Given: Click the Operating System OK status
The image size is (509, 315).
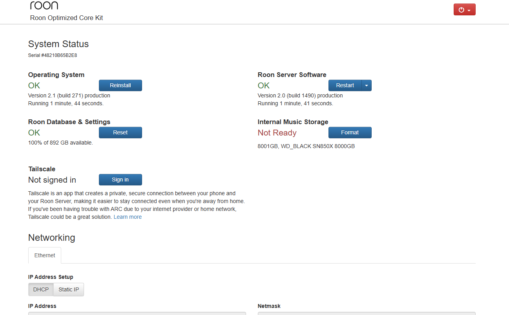Looking at the screenshot, I should (x=34, y=86).
